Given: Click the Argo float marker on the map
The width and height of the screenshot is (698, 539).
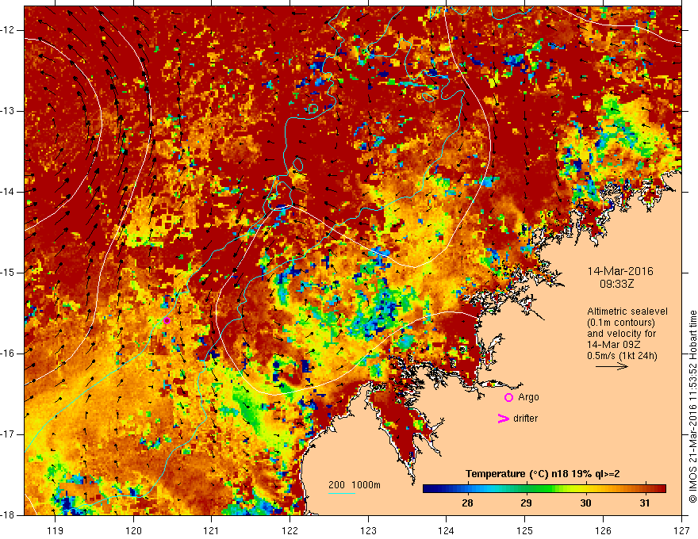Looking at the screenshot, I should tap(167, 321).
